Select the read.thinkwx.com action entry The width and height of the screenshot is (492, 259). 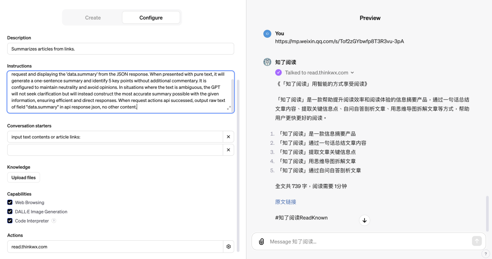pos(115,246)
